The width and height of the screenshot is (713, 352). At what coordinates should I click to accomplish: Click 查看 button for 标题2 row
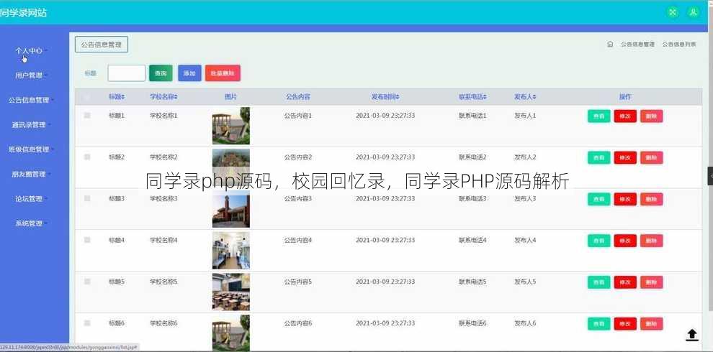599,157
